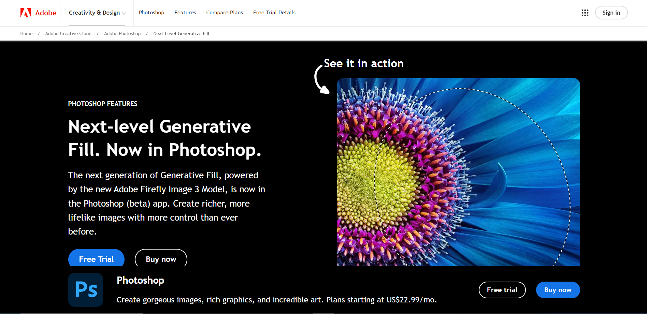Click the Photoshop Ps app icon

(85, 289)
